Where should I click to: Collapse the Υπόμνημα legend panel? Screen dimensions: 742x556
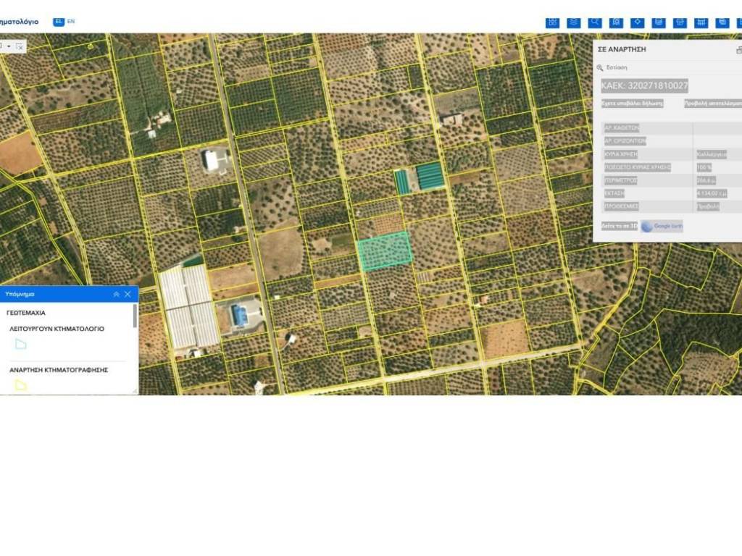click(x=116, y=295)
